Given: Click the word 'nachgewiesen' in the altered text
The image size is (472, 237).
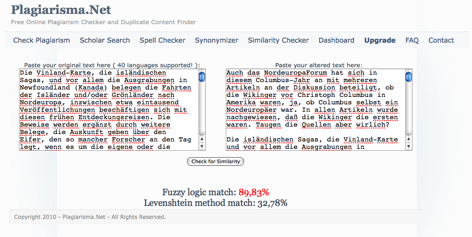Looking at the screenshot, I should click(251, 117).
